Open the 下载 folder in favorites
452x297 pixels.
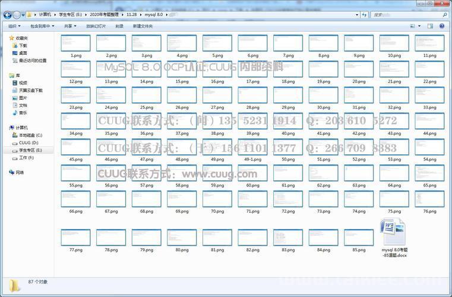pos(20,46)
